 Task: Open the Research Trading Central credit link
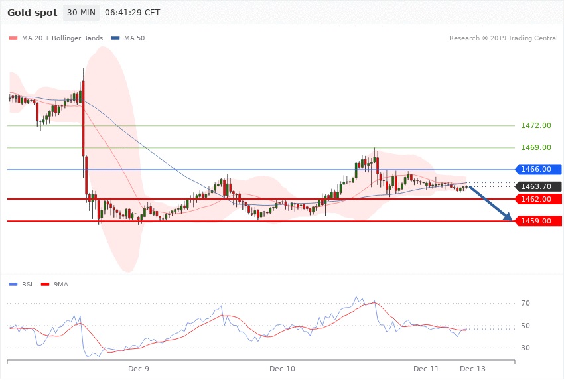click(x=503, y=38)
